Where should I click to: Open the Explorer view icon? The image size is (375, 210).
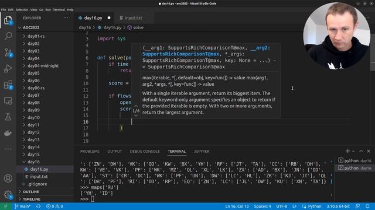[8, 20]
